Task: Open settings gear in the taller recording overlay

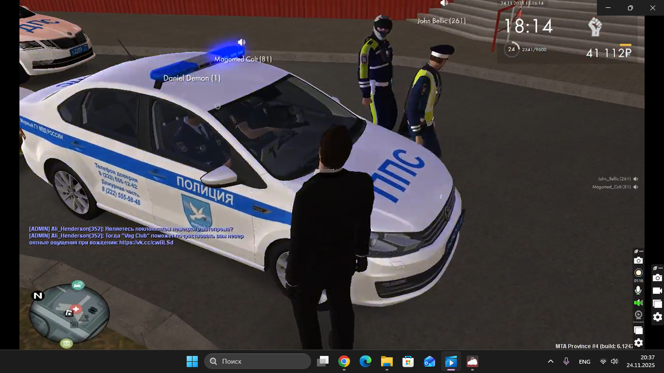Action: 639,342
